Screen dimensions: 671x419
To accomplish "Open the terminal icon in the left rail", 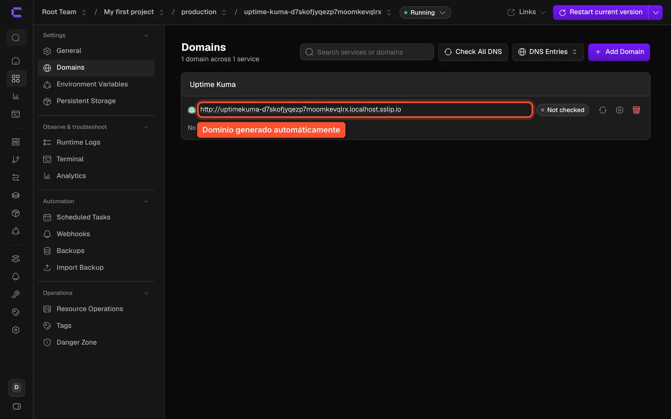I will pyautogui.click(x=16, y=114).
